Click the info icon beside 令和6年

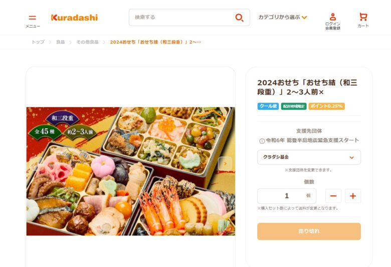pyautogui.click(x=262, y=141)
